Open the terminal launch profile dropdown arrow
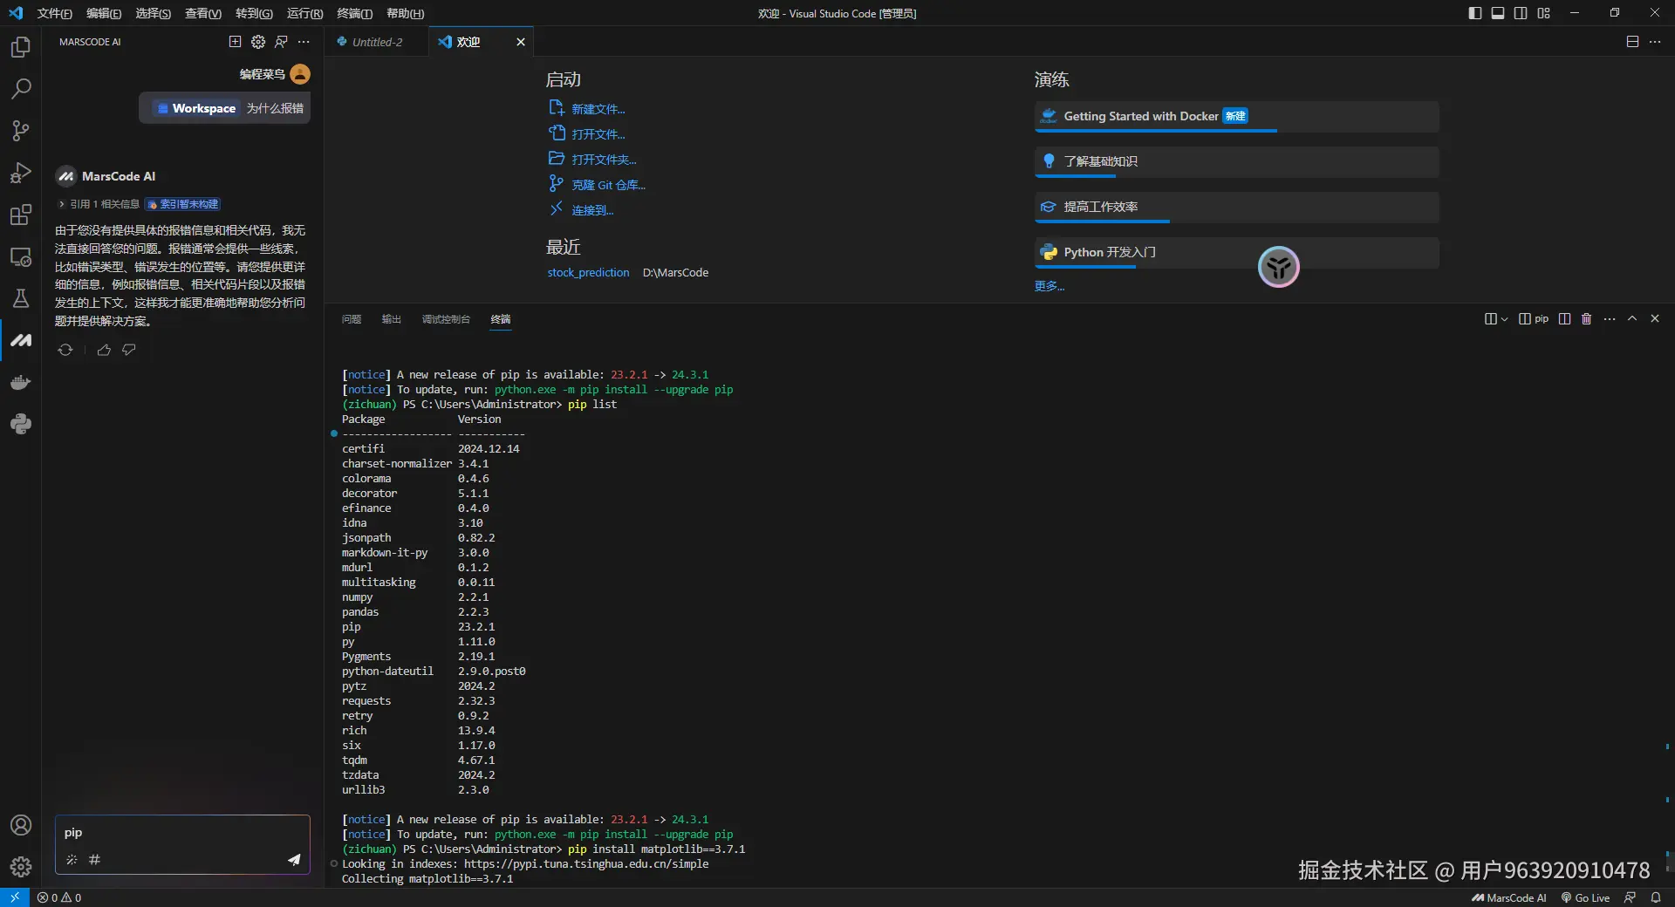This screenshot has height=907, width=1675. 1504,319
